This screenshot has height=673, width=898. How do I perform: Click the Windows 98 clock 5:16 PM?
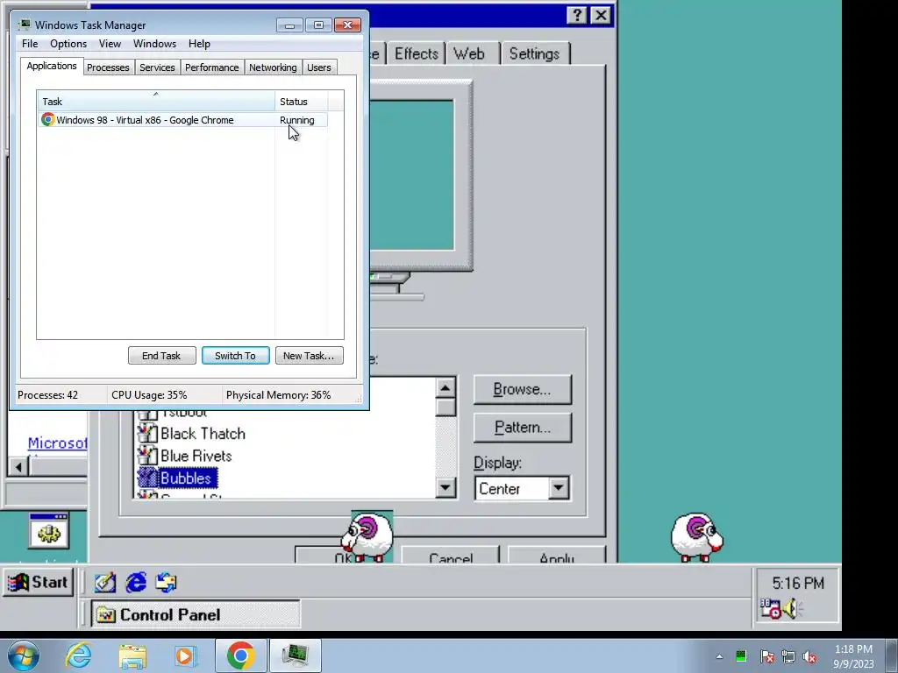click(798, 583)
